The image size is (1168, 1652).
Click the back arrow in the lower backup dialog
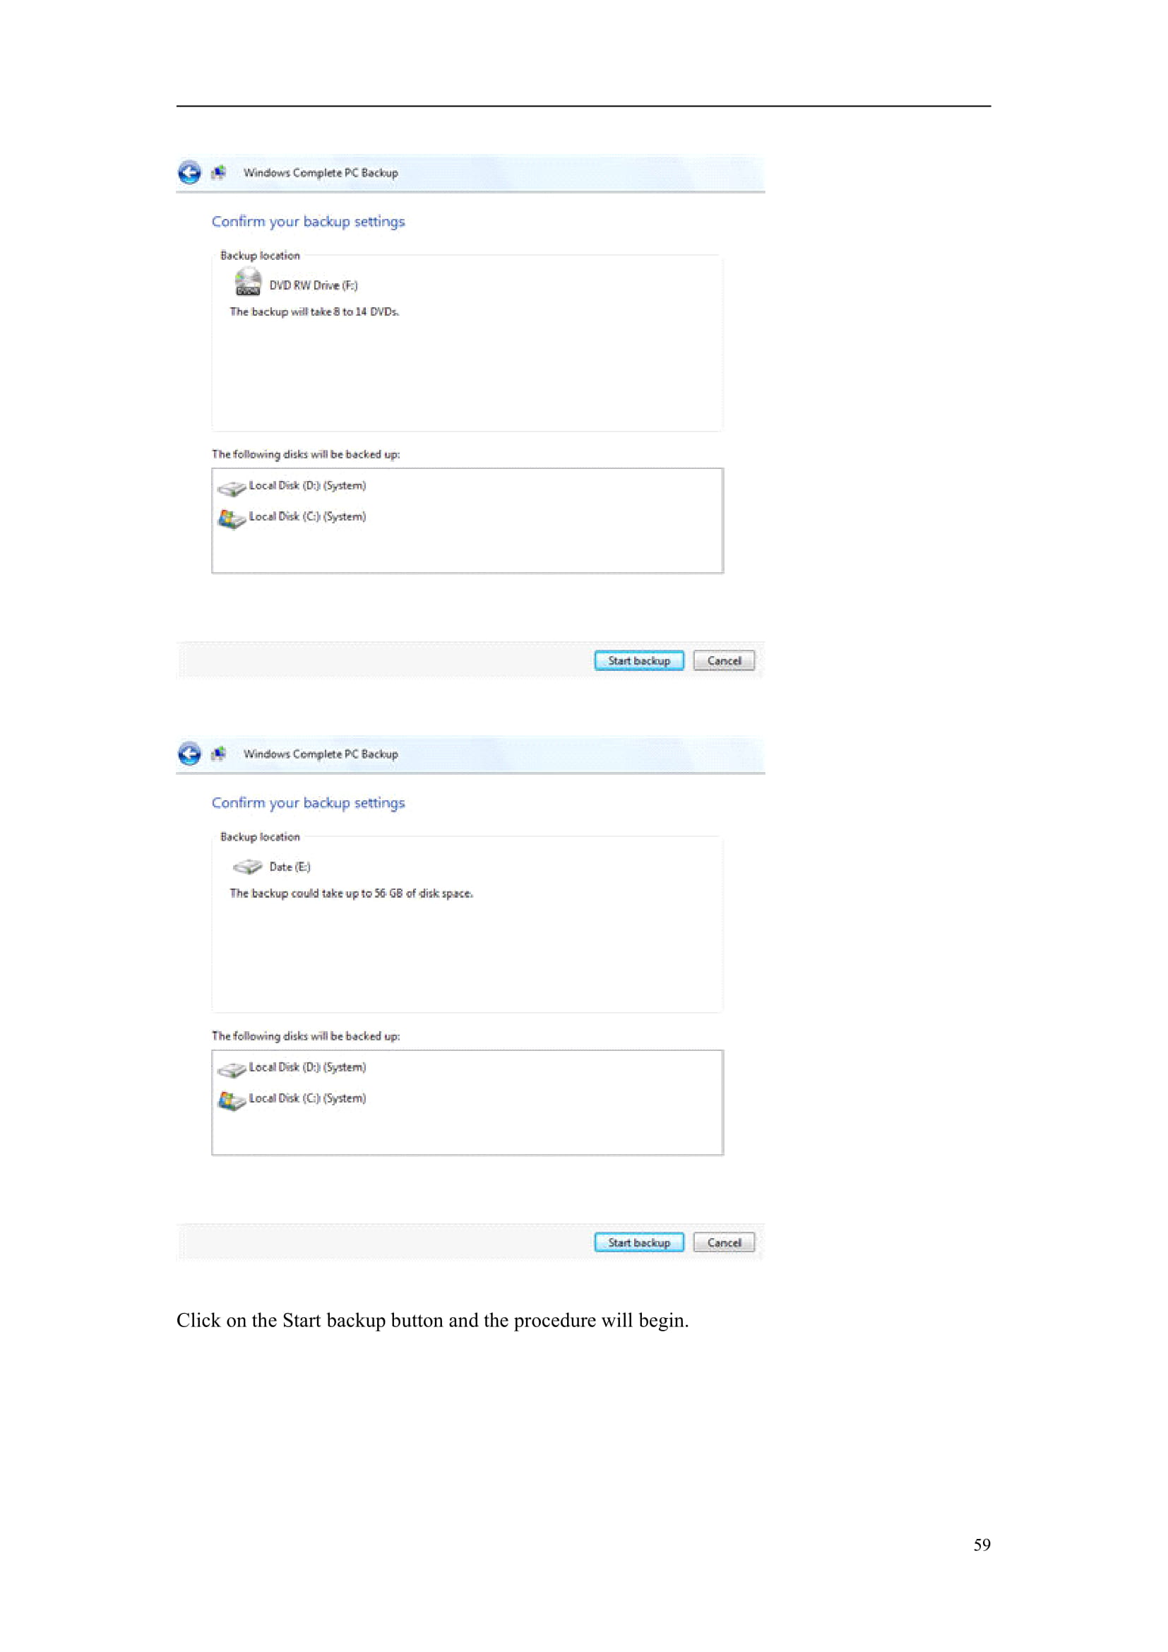190,754
